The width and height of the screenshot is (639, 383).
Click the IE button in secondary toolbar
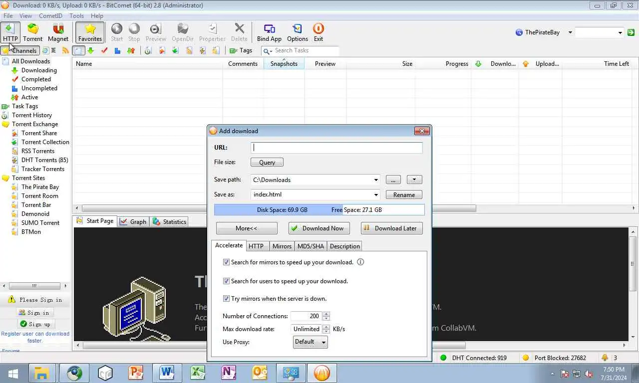coord(49,50)
